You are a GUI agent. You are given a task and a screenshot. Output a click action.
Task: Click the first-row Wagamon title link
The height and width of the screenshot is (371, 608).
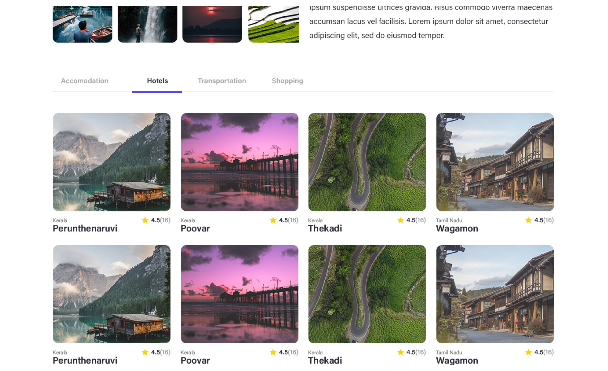pos(457,228)
